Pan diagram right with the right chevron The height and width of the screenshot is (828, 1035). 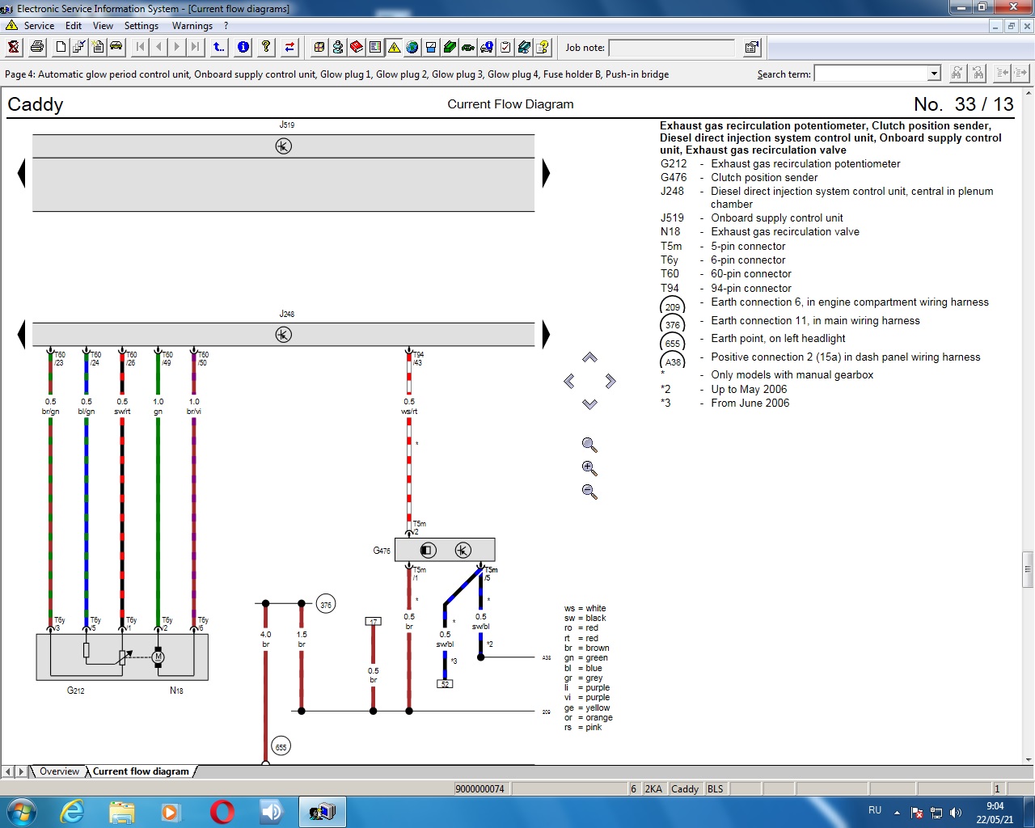point(610,381)
